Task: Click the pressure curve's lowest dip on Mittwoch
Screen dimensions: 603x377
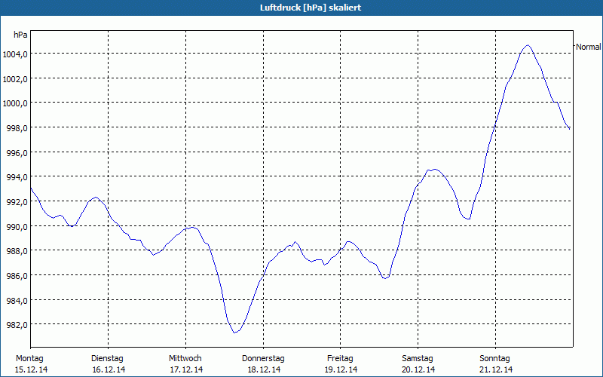Action: (234, 333)
